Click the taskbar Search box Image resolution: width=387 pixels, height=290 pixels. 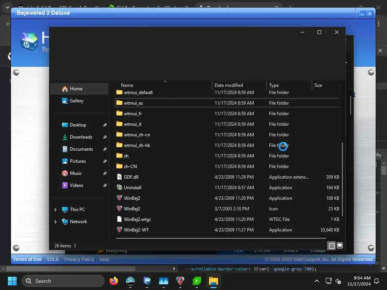coord(63,281)
